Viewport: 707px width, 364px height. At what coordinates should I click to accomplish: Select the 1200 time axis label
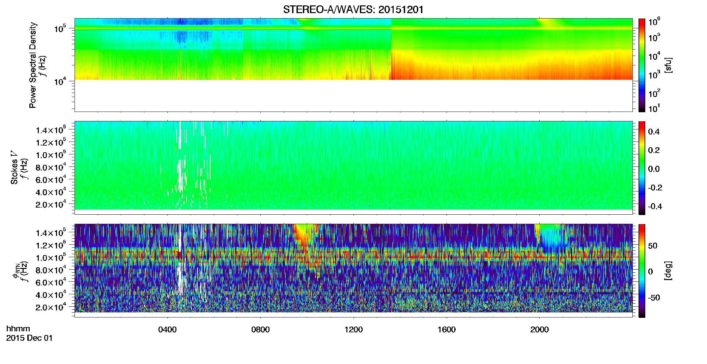click(353, 330)
